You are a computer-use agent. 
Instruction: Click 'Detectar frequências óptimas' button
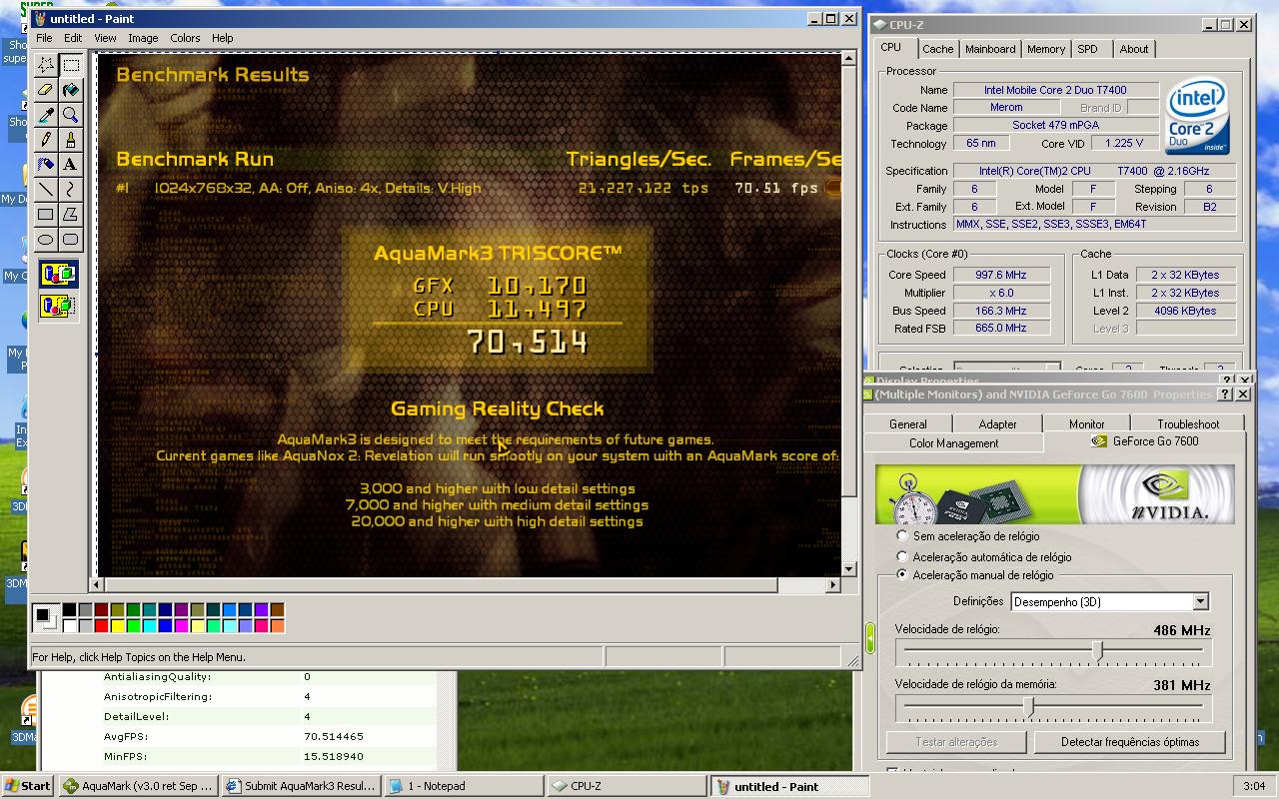coord(1129,742)
